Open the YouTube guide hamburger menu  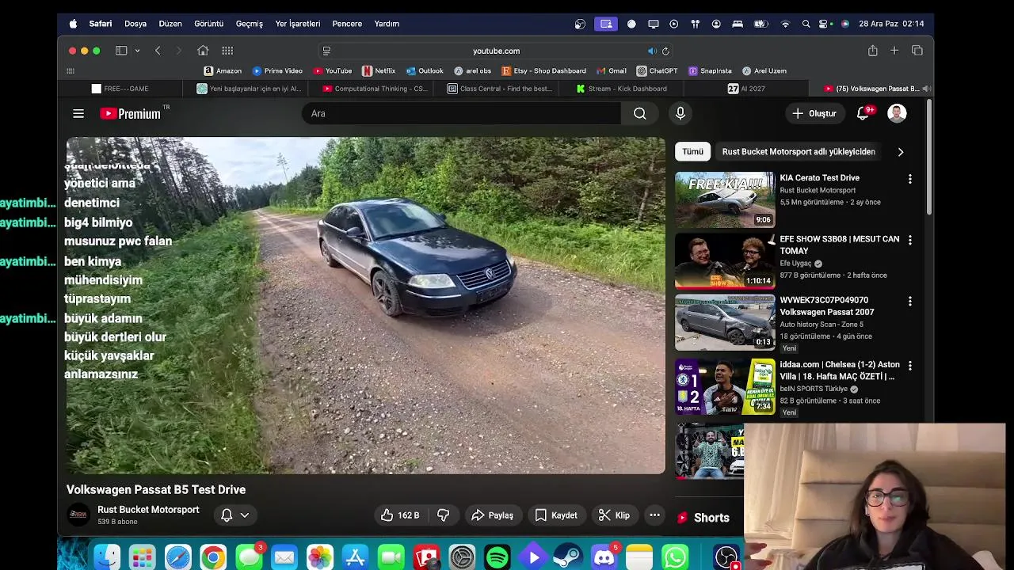[x=78, y=113]
